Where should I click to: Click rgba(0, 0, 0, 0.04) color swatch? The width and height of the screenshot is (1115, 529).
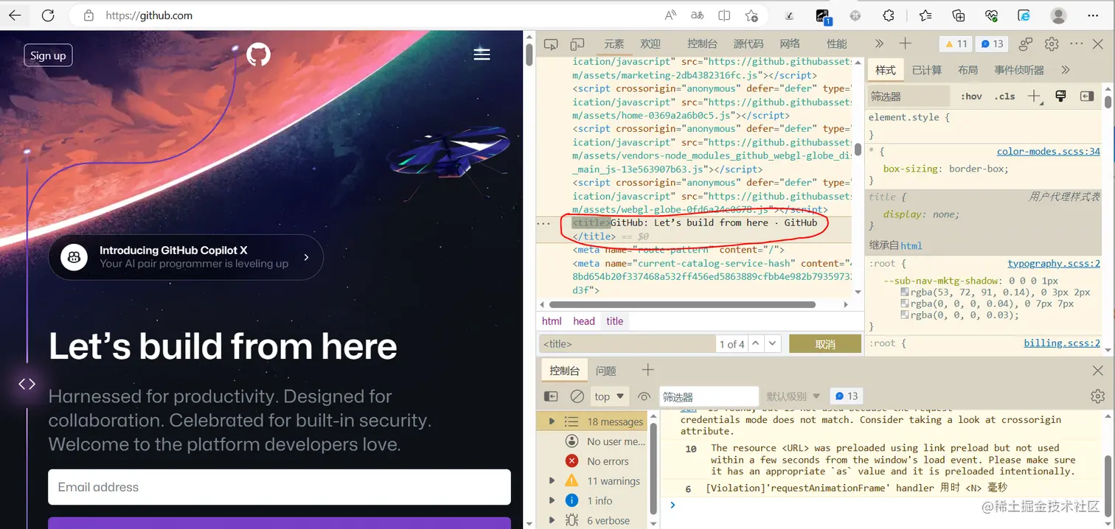coord(905,304)
